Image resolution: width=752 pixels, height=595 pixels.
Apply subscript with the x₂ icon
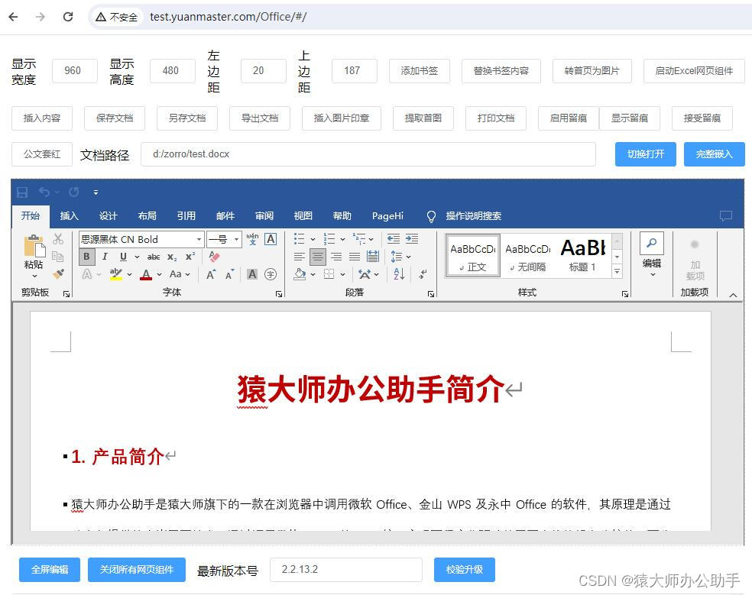click(x=172, y=257)
